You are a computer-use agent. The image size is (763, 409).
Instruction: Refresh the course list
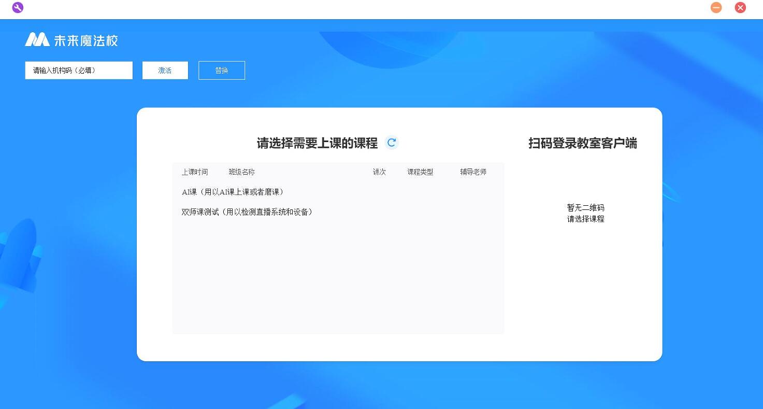pos(392,143)
